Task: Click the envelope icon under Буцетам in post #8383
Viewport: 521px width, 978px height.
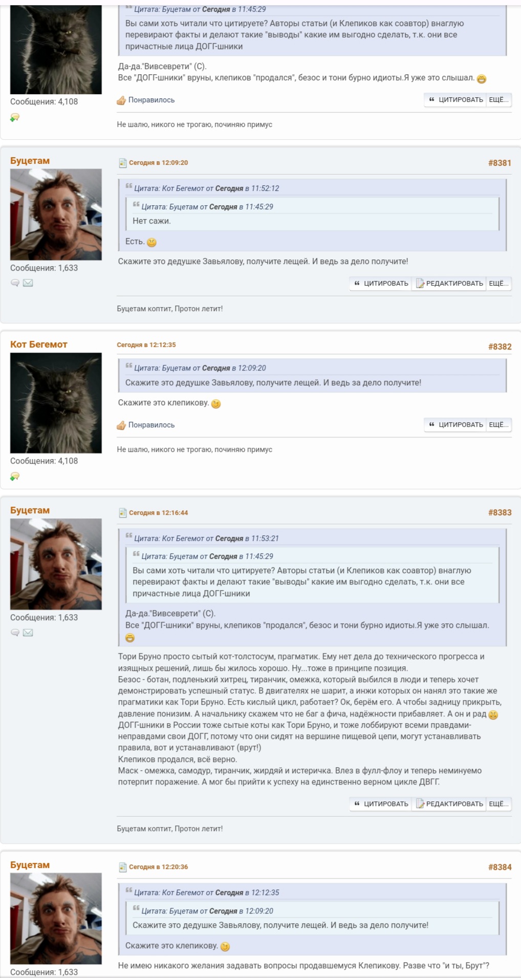Action: coord(28,633)
